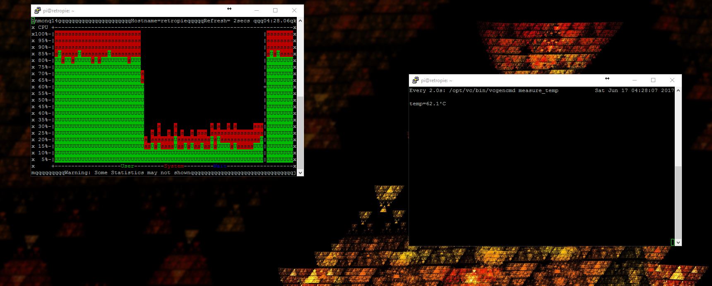
Task: Minimize the measure_temp terminal window
Action: pyautogui.click(x=634, y=80)
